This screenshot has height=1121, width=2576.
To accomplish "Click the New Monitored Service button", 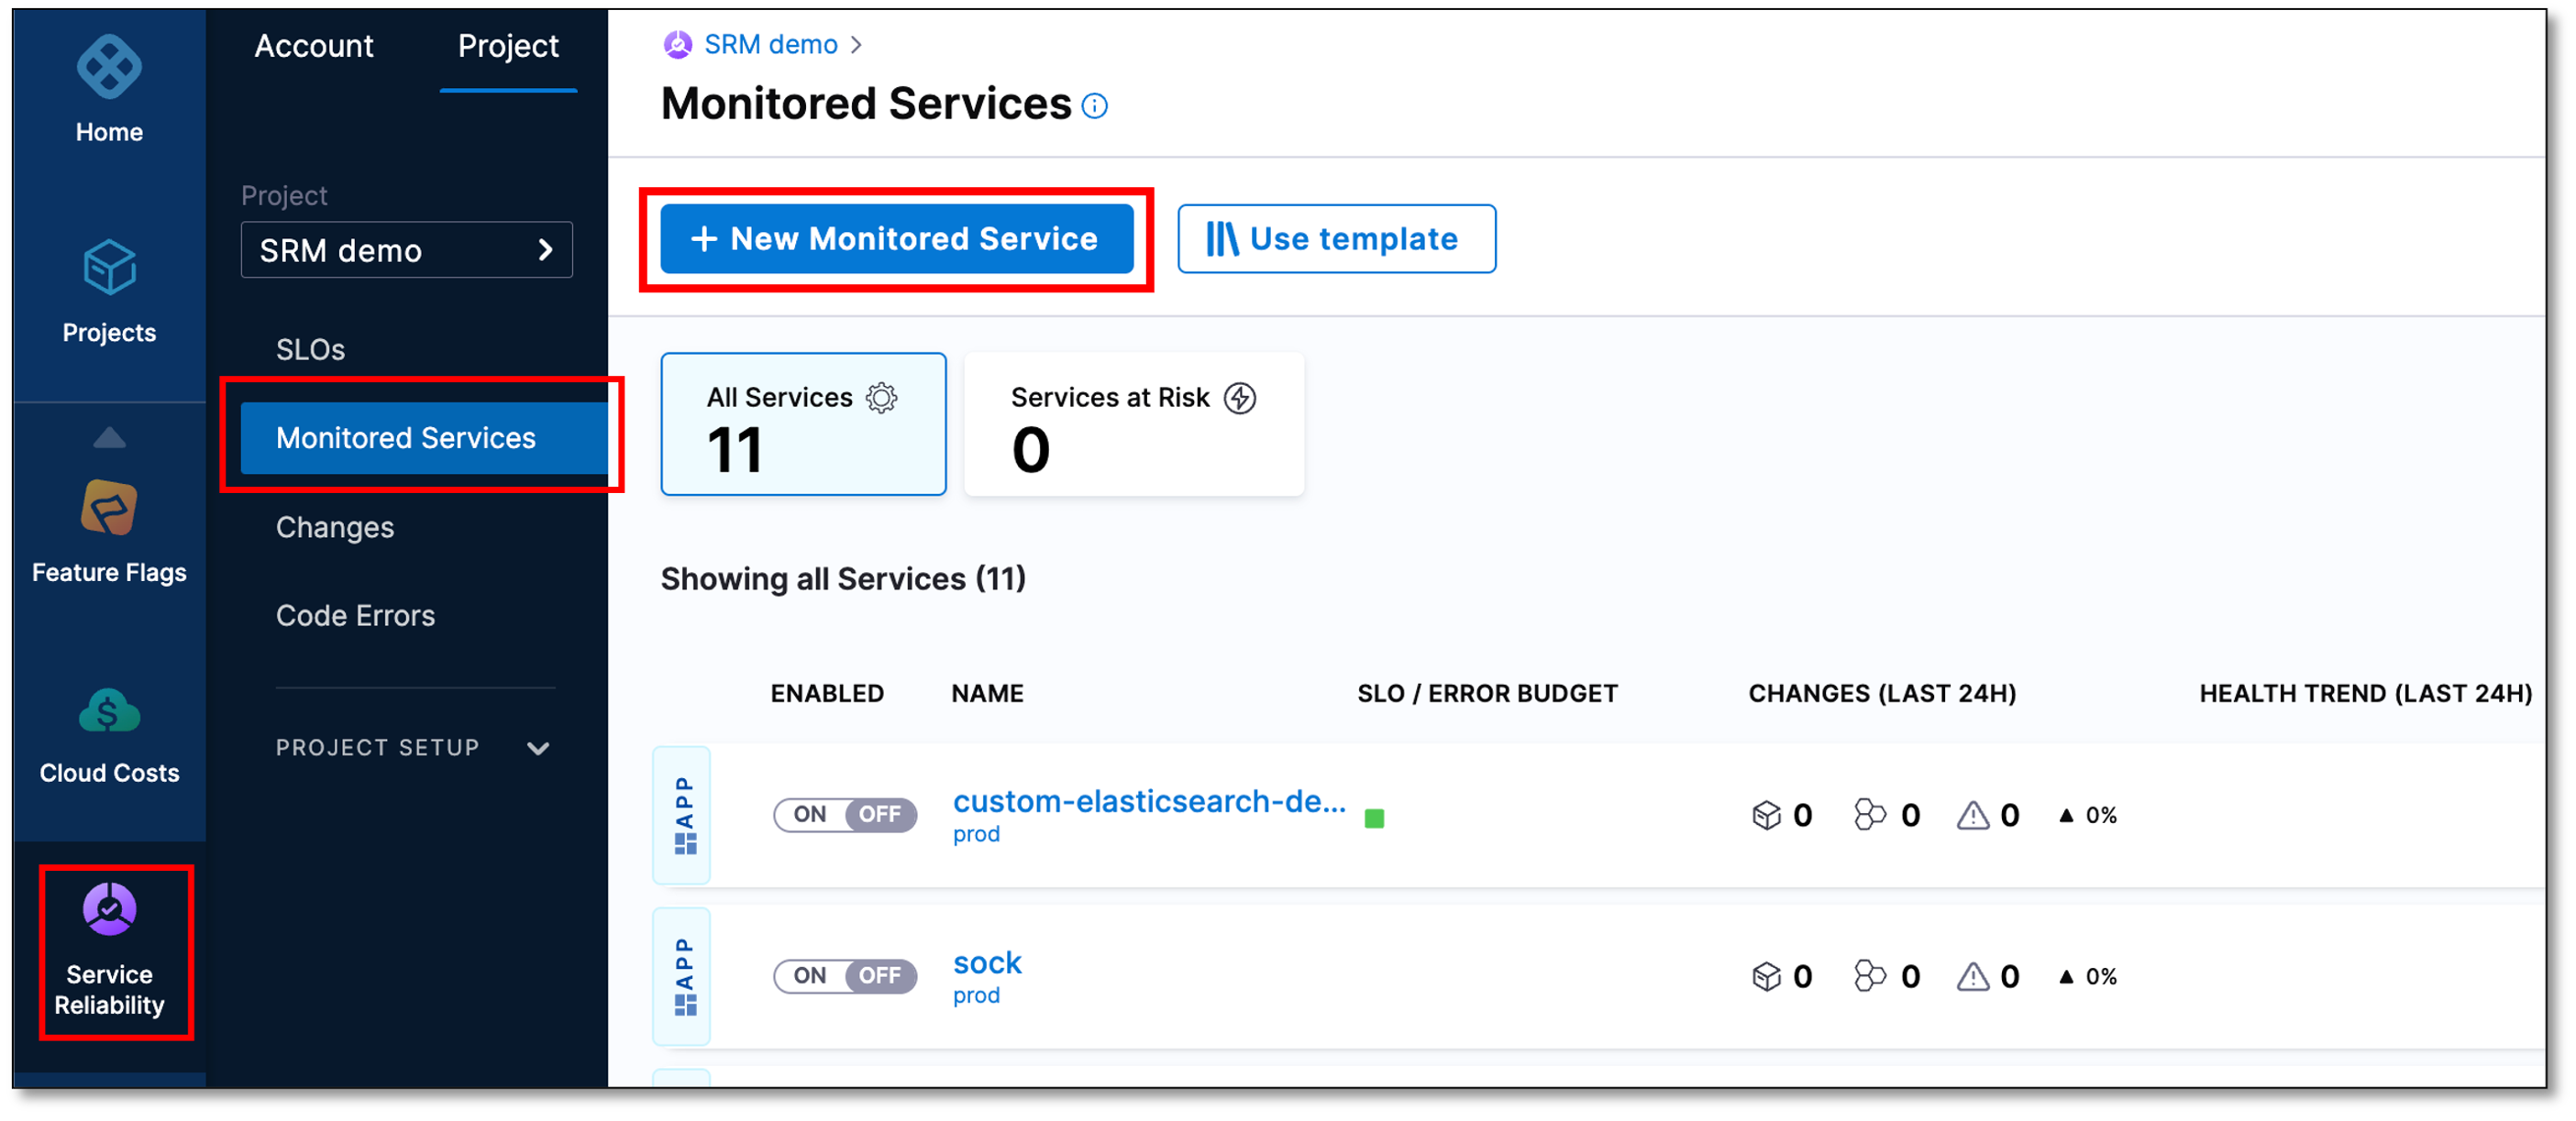I will pos(896,239).
